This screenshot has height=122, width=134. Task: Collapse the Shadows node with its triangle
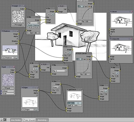2,31
